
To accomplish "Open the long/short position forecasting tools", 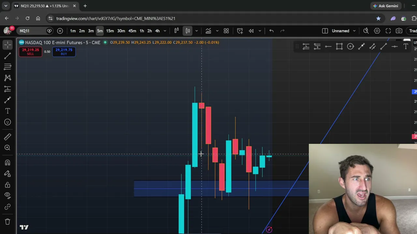I will 7,89.
